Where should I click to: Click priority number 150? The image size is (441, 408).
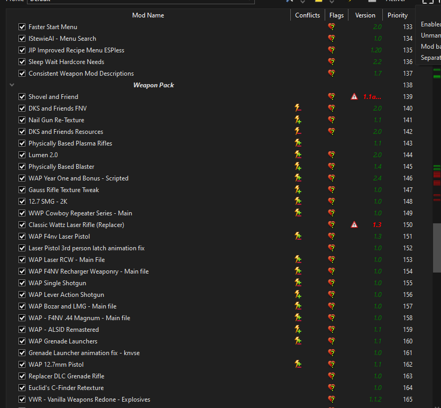(408, 225)
